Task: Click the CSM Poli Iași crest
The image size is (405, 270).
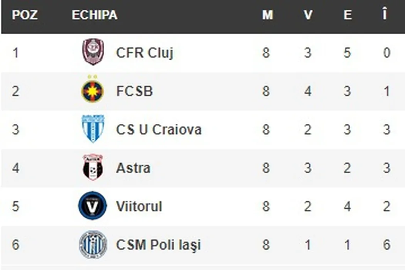Action: pos(93,245)
